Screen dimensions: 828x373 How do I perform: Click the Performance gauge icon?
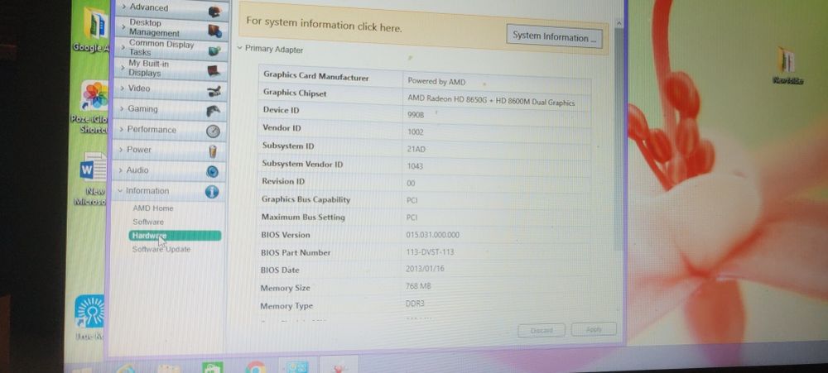(213, 131)
